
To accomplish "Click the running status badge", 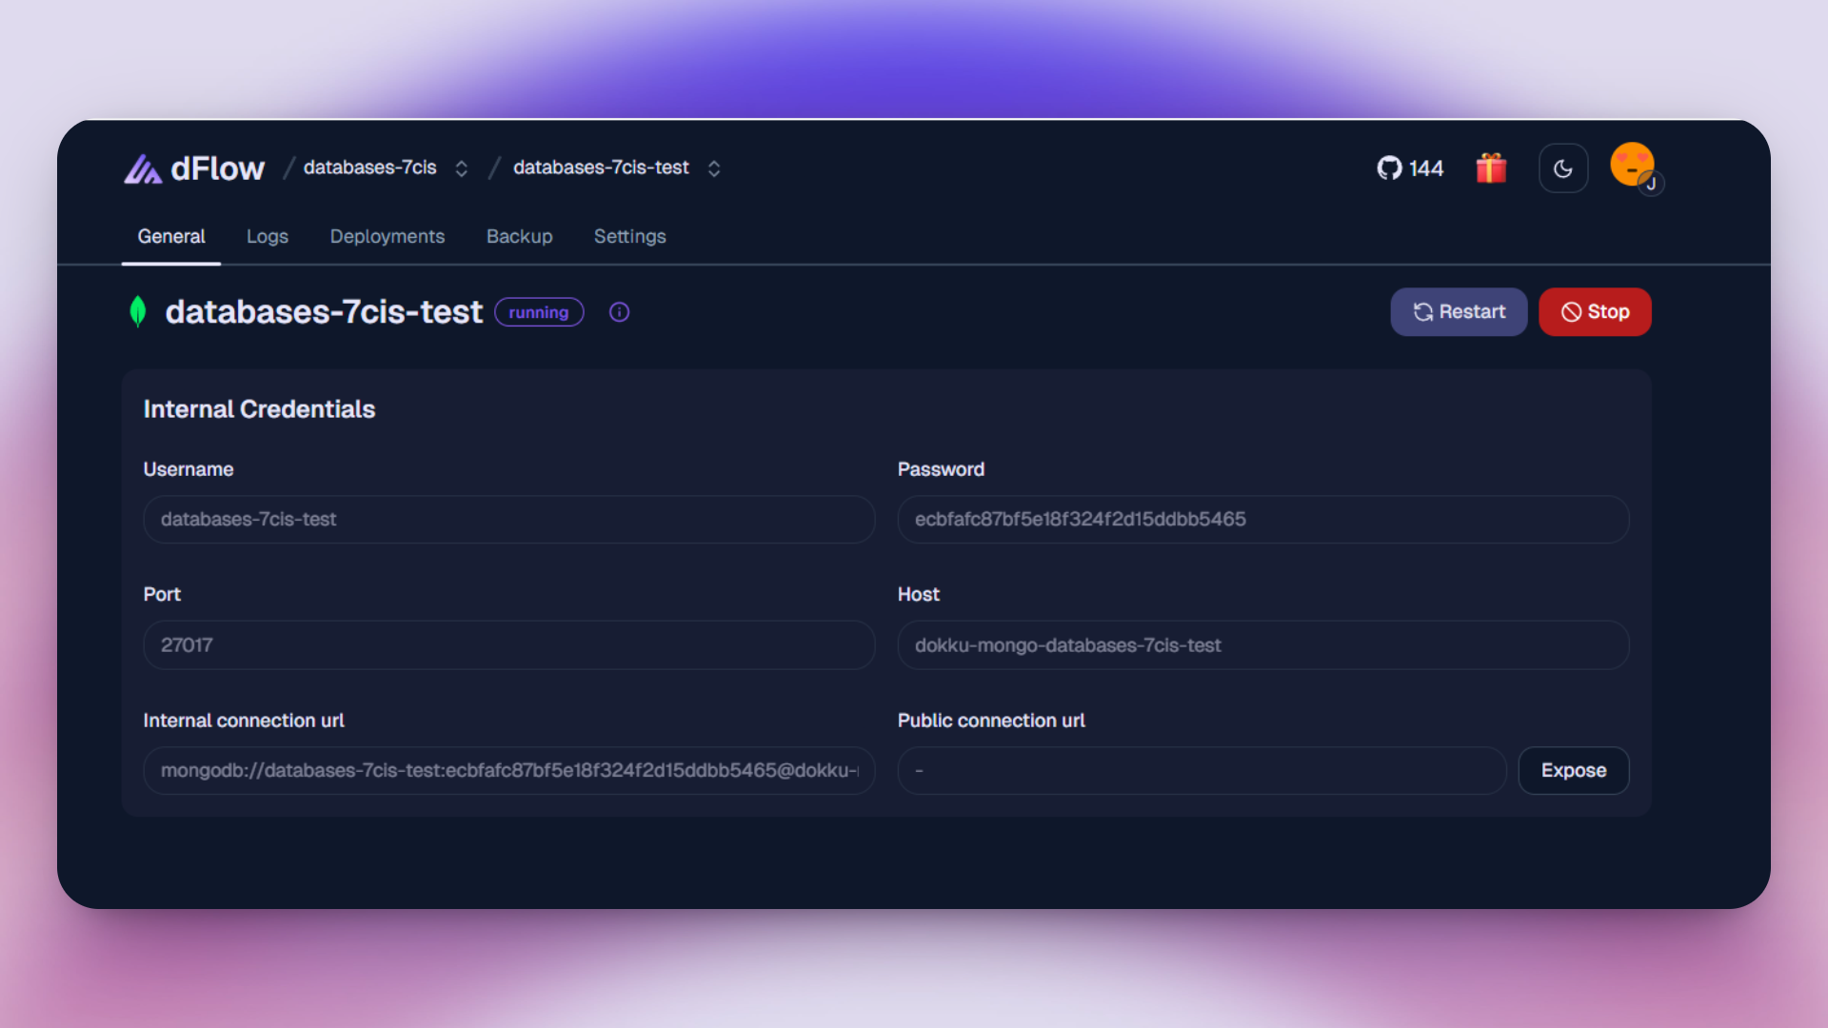I will pyautogui.click(x=539, y=312).
